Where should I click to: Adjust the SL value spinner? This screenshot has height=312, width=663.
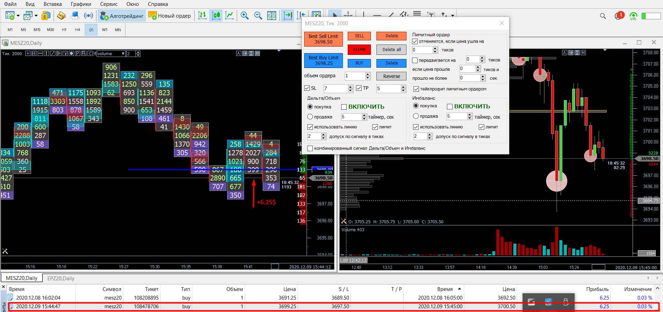coord(351,89)
